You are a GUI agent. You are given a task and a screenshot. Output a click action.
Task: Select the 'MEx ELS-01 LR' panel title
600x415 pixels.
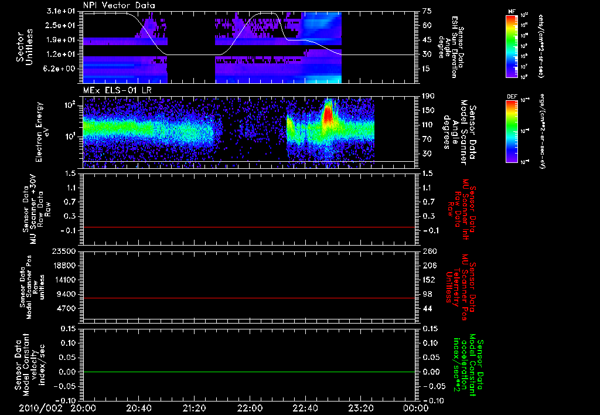tap(117, 91)
